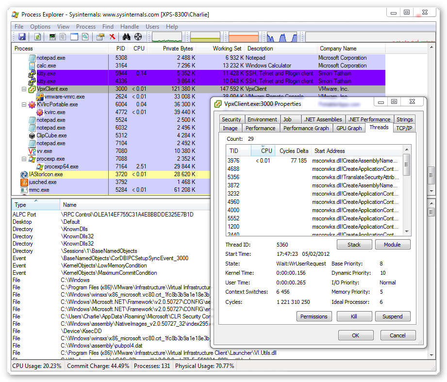
Task: Open the File menu
Action: coord(19,27)
